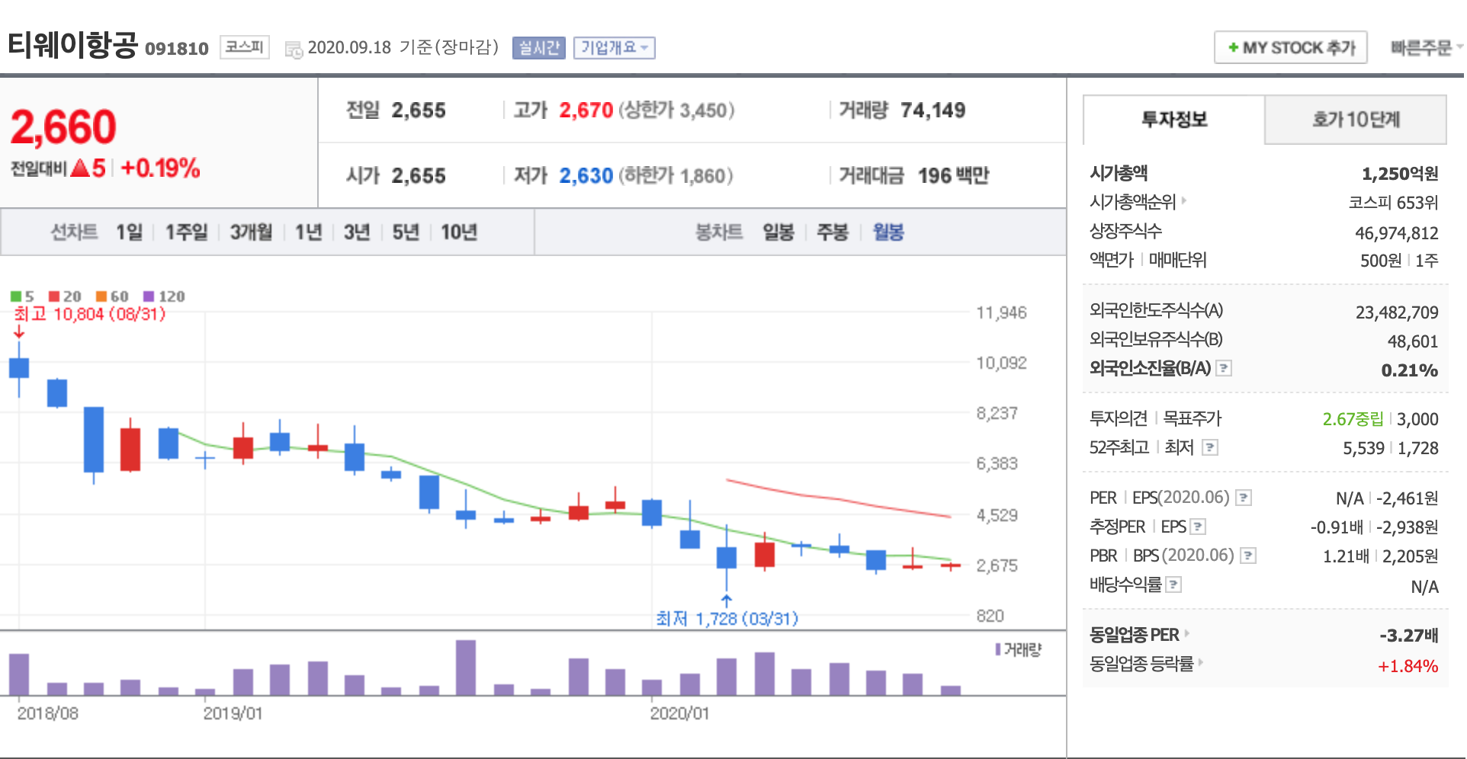1467x759 pixels.
Task: Select the 3년 line chart period
Action: [x=356, y=232]
